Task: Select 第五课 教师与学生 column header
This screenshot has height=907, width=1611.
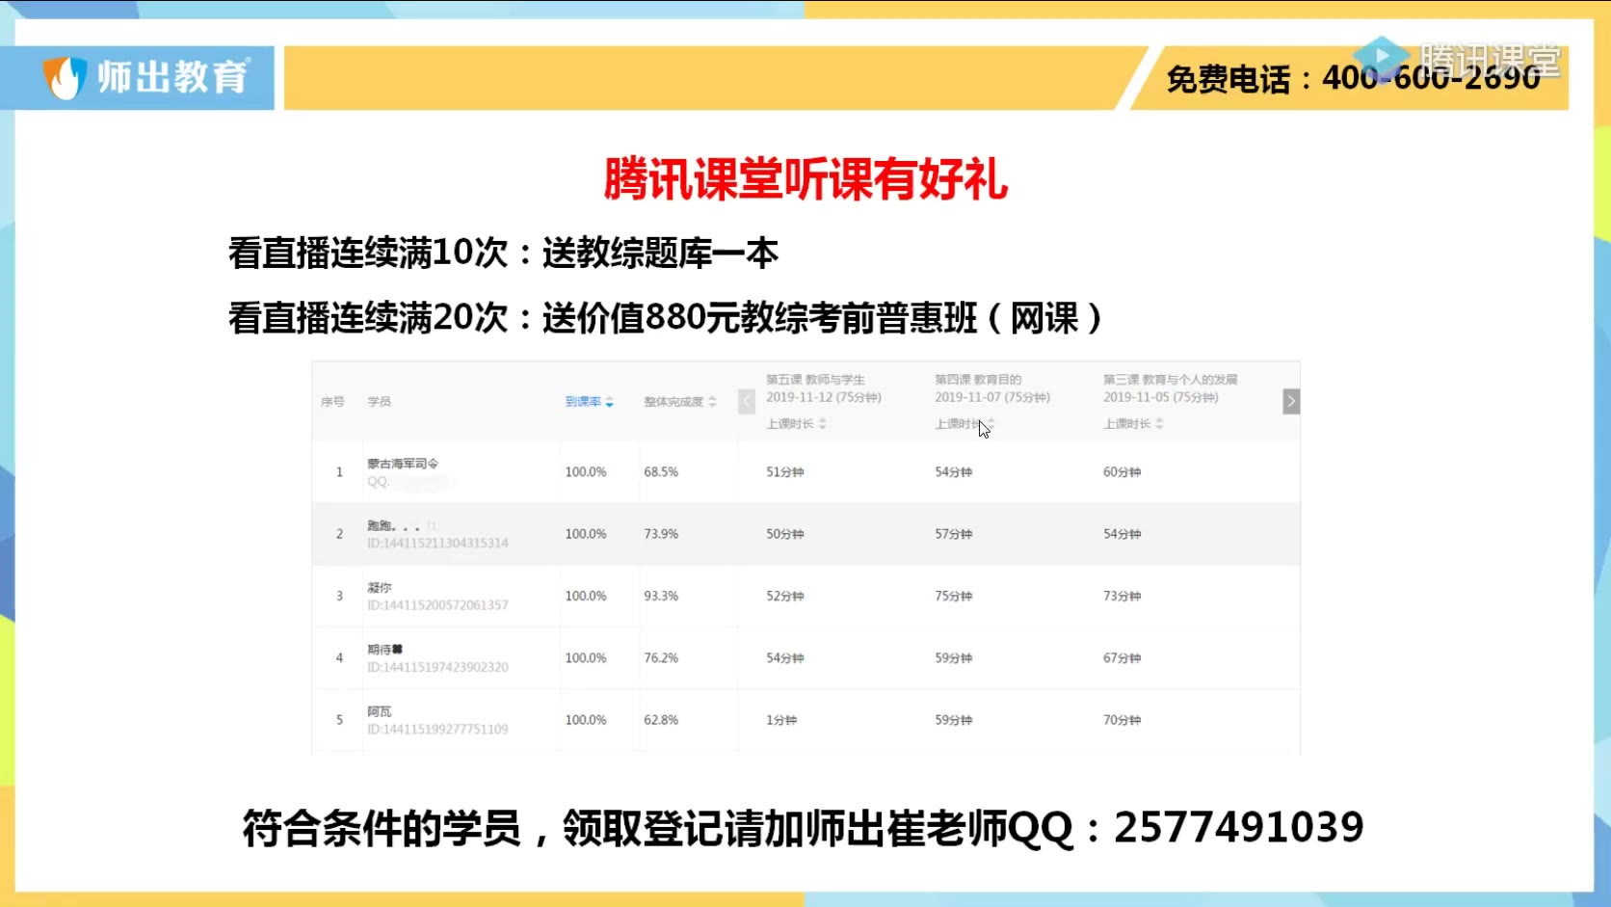Action: (x=815, y=380)
